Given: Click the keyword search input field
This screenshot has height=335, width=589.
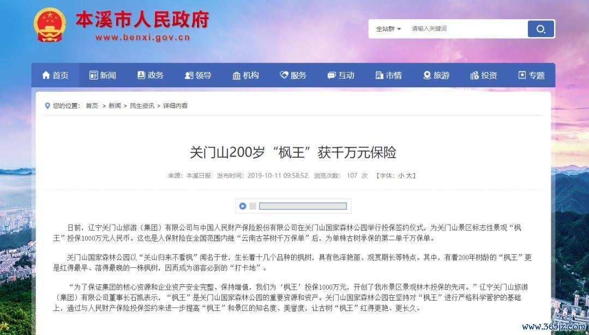Looking at the screenshot, I should coord(468,28).
